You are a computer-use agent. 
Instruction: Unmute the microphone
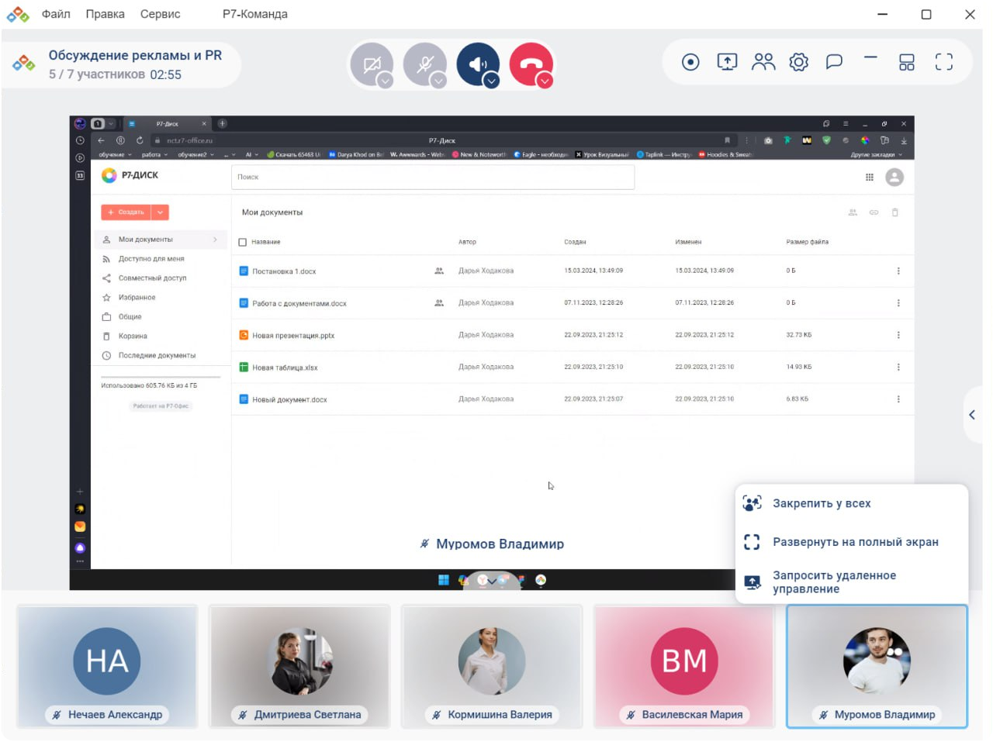click(425, 64)
